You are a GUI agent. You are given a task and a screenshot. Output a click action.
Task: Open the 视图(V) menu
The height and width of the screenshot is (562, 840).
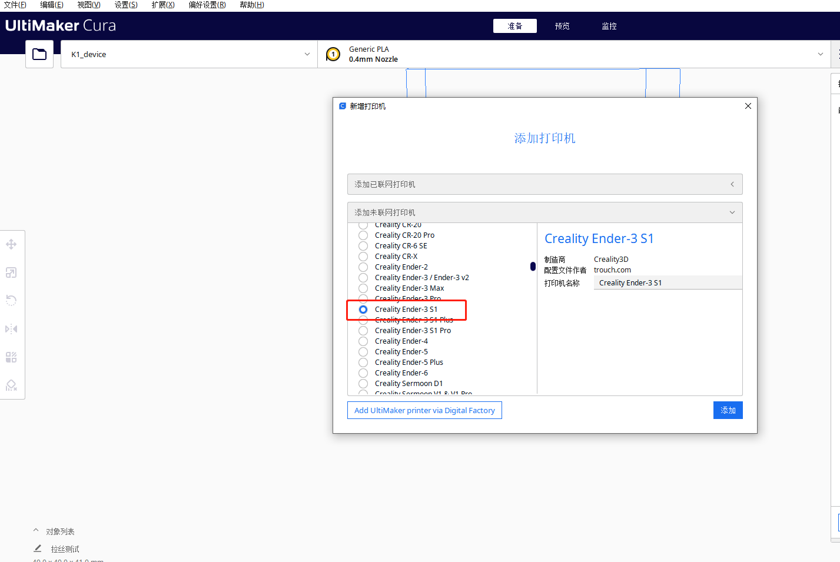tap(89, 5)
